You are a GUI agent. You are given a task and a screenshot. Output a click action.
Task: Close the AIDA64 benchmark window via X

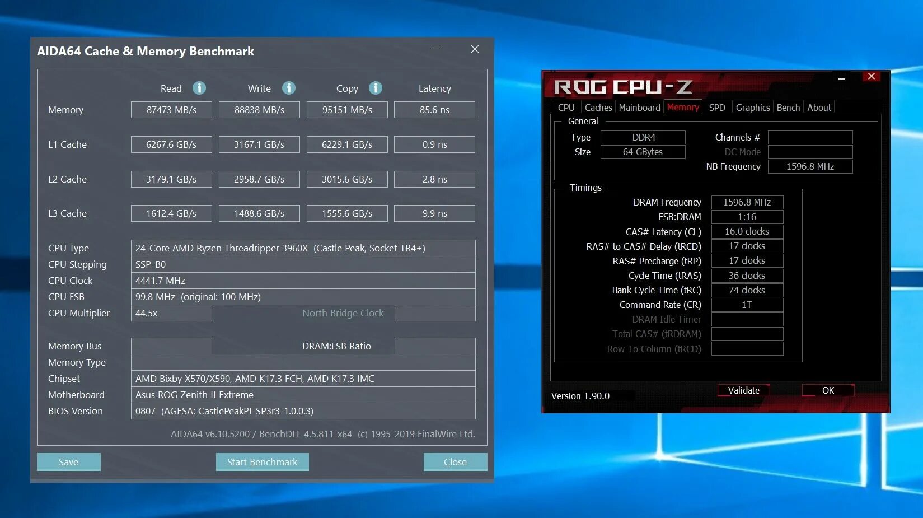(475, 49)
